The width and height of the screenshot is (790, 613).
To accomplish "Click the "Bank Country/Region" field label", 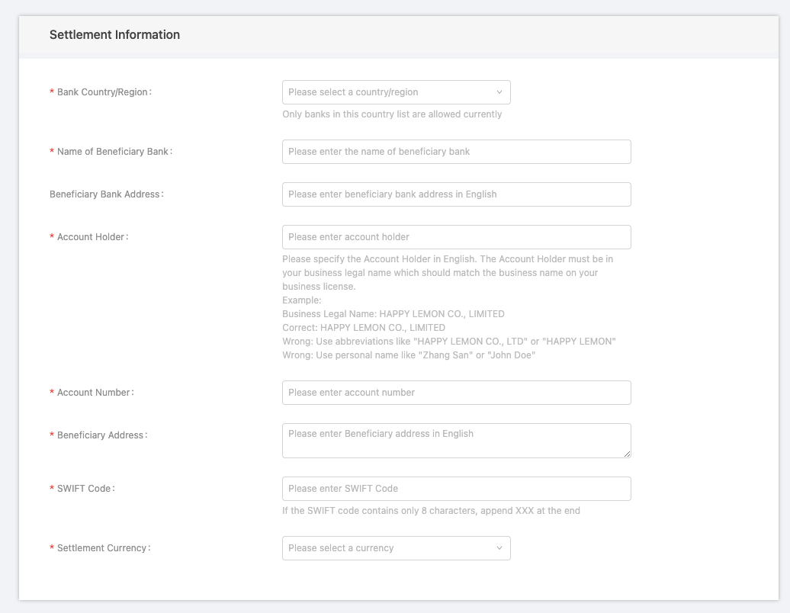I will (104, 92).
